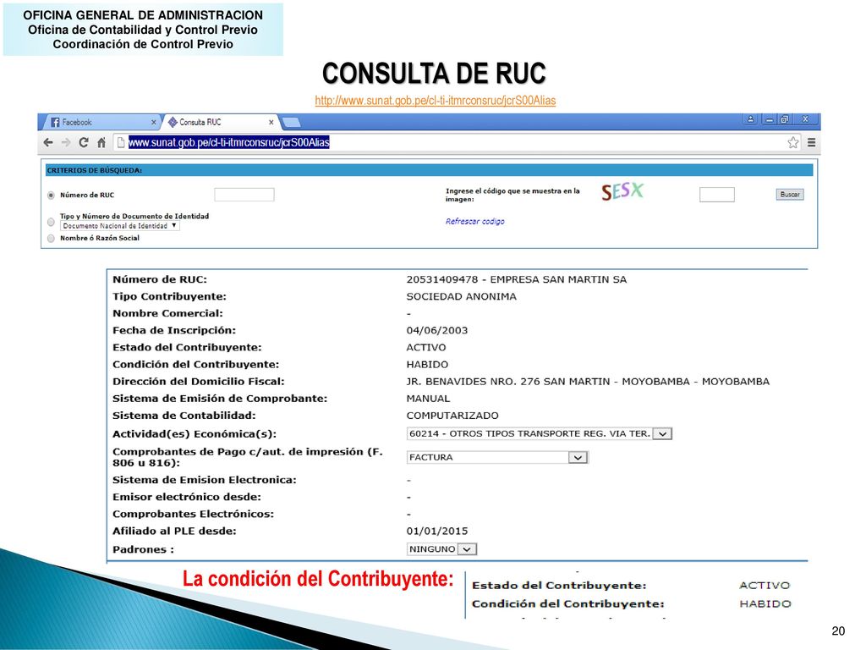Click the Chrome user profile icon
Image resolution: width=866 pixels, height=650 pixels.
pos(751,119)
